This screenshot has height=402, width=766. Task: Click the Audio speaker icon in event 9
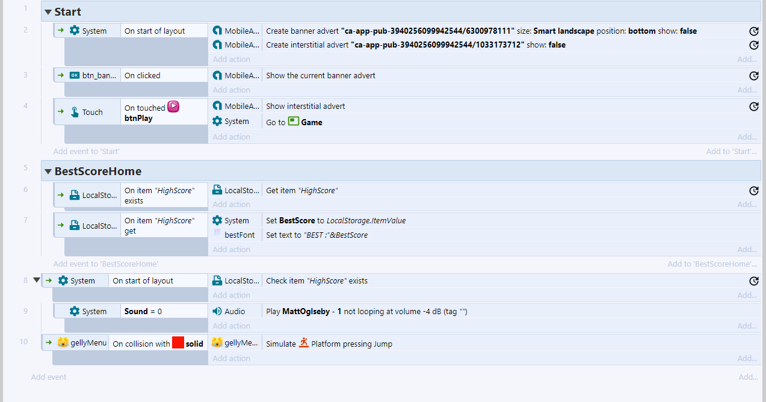(x=217, y=311)
